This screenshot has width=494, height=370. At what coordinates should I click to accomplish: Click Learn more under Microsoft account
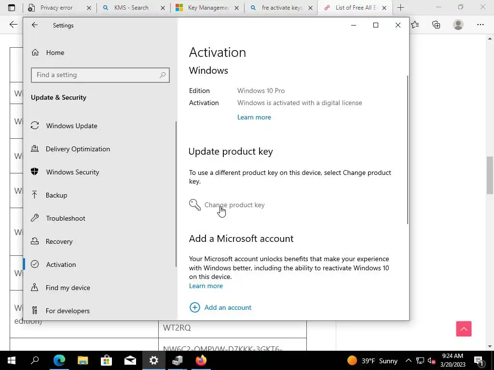(x=206, y=286)
